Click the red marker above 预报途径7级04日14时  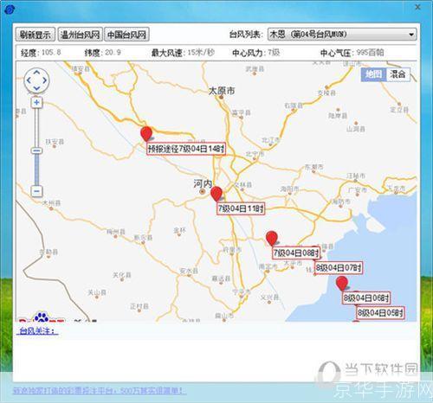146,133
